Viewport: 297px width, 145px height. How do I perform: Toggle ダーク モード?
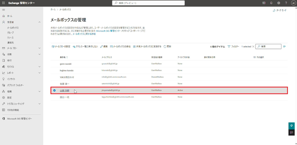[280, 10]
